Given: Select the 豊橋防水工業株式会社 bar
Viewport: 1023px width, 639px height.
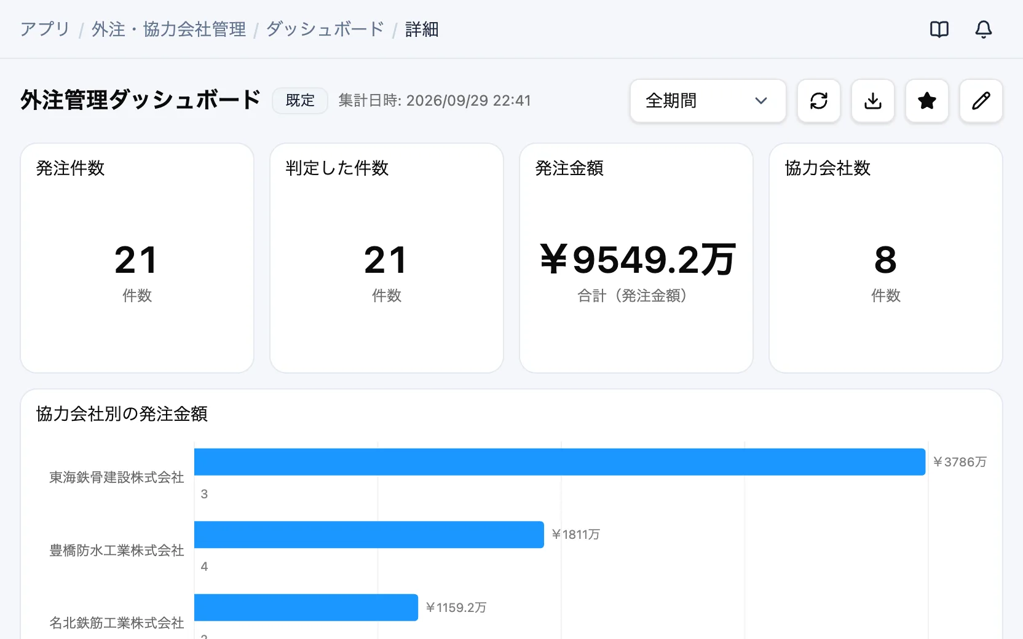Looking at the screenshot, I should click(x=369, y=535).
